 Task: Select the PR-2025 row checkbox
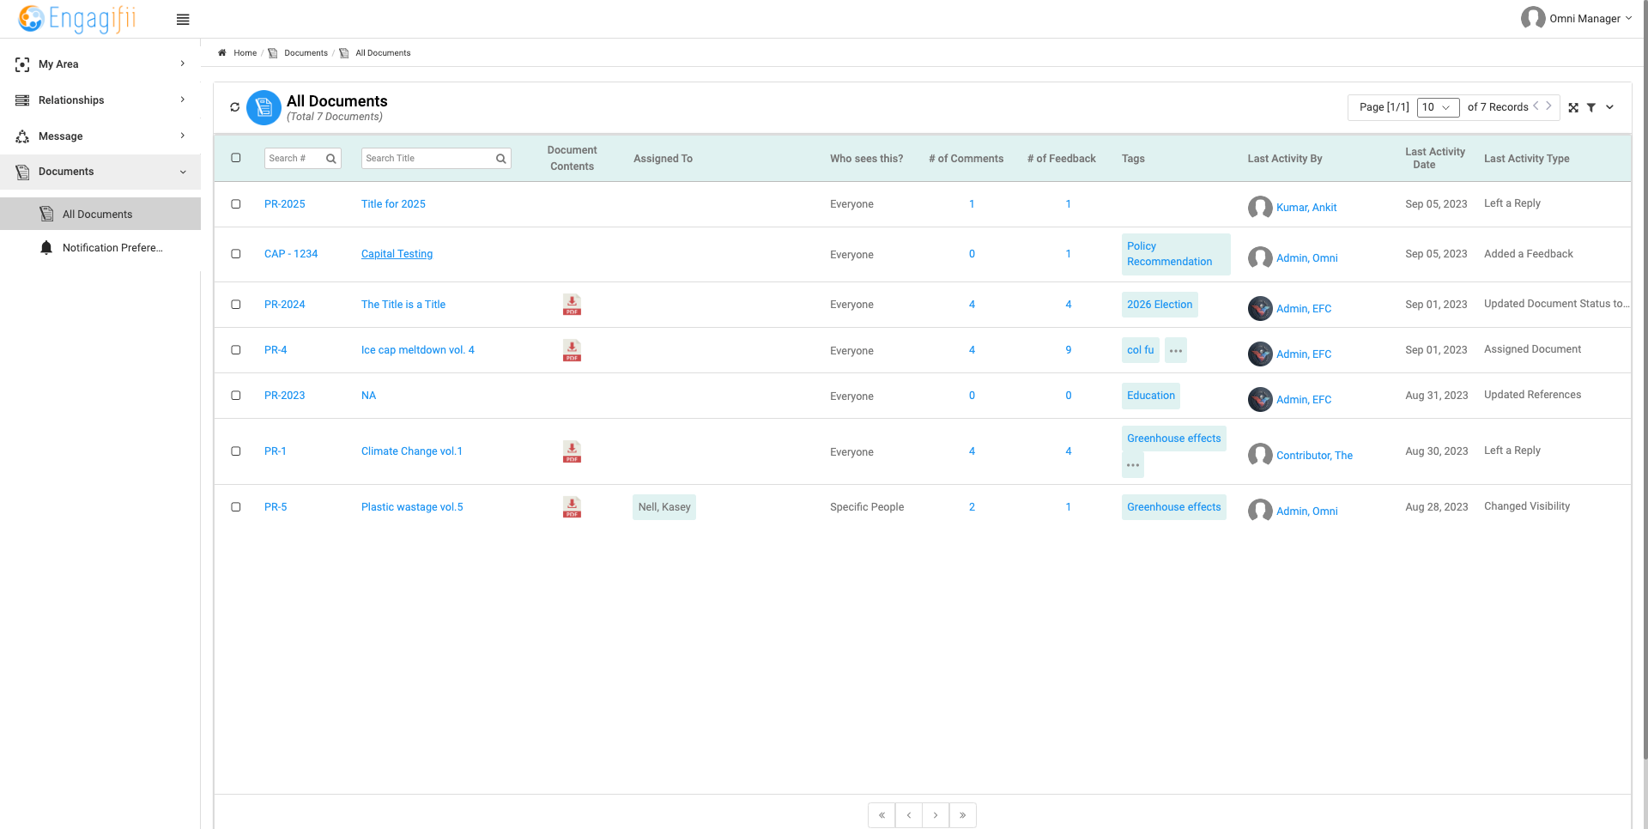236,204
